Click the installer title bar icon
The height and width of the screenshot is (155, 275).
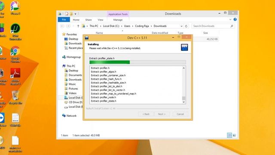pyautogui.click(x=87, y=37)
